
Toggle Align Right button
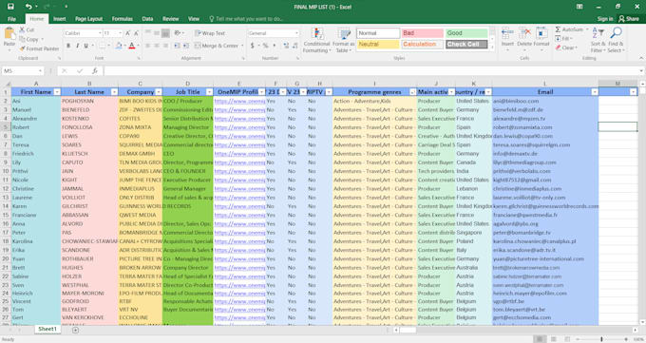pyautogui.click(x=165, y=46)
